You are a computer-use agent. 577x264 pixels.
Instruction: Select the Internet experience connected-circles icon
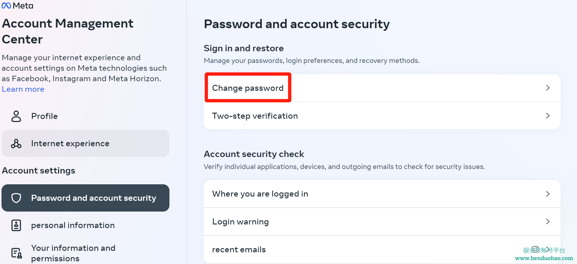[x=16, y=144]
